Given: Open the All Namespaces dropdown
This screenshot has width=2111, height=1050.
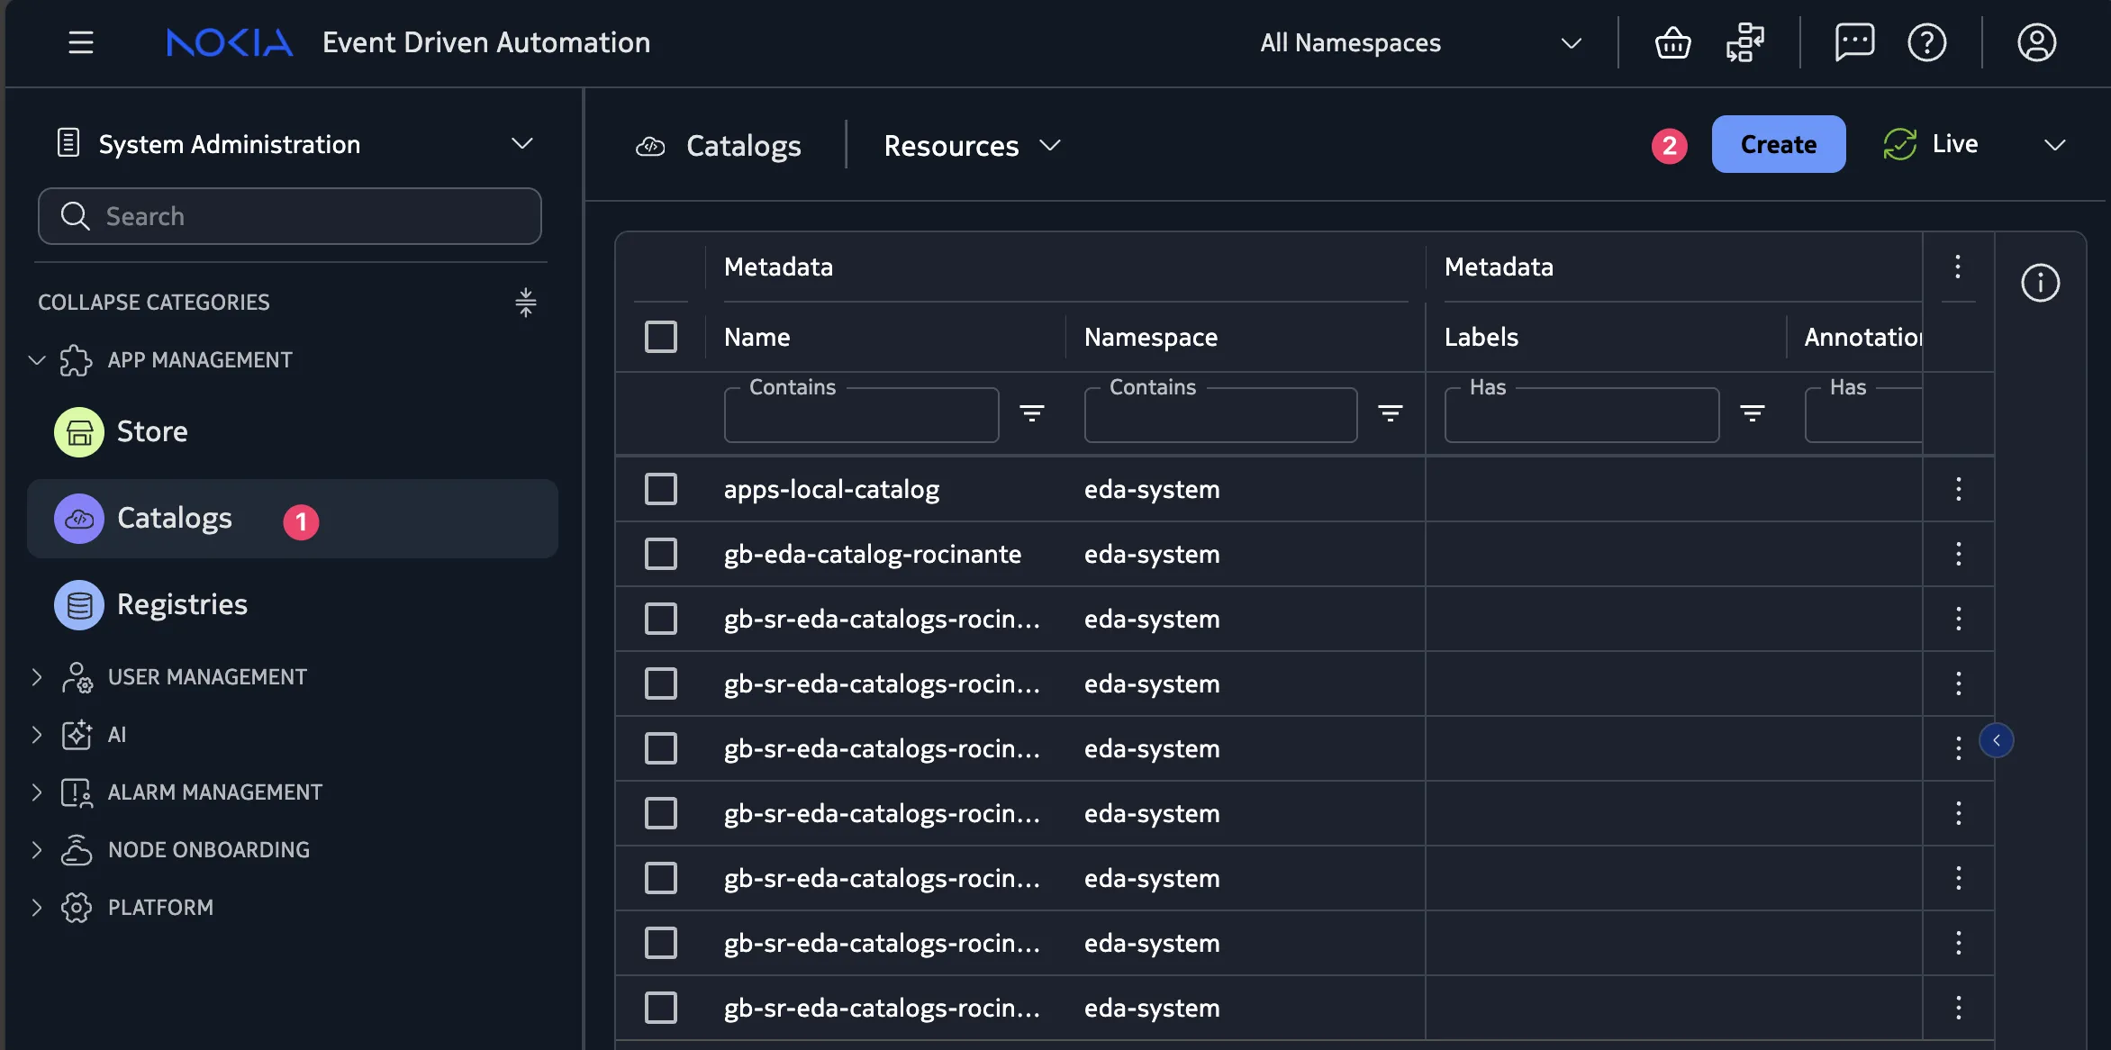Looking at the screenshot, I should tap(1421, 42).
